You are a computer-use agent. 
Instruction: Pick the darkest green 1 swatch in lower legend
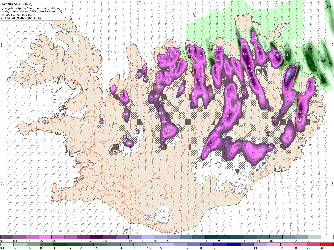click(60, 244)
